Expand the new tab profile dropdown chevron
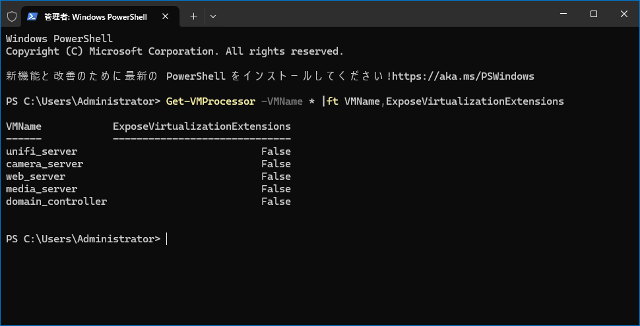Image resolution: width=640 pixels, height=326 pixels. coord(213,16)
